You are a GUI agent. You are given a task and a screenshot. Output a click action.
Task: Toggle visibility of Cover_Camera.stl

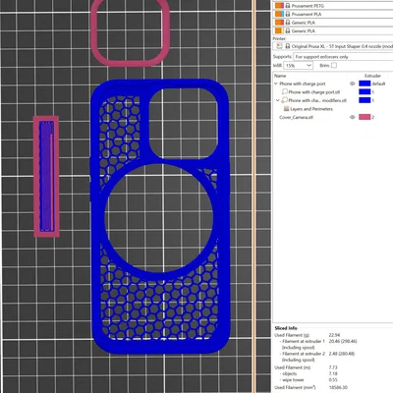[353, 117]
